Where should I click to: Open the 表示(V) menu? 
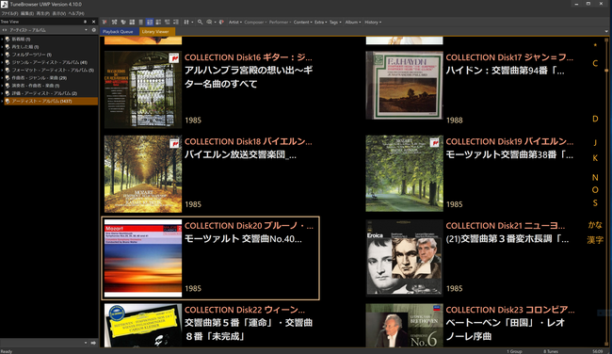click(x=59, y=13)
